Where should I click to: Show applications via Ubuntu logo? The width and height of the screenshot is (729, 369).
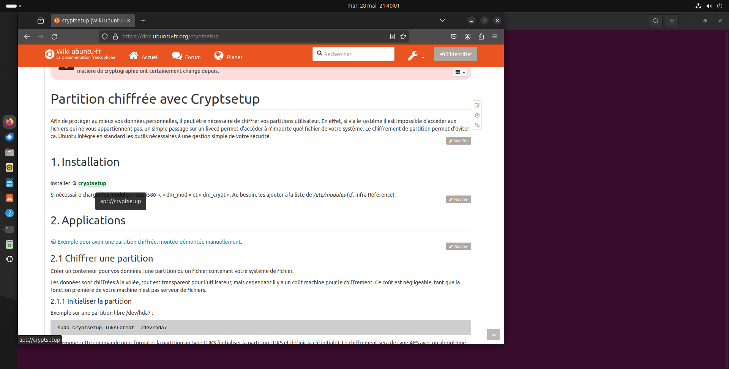tap(9, 259)
